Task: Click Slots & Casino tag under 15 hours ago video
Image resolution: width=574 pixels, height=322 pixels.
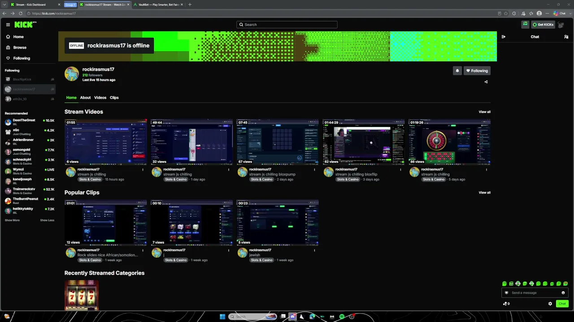Action: point(90,179)
